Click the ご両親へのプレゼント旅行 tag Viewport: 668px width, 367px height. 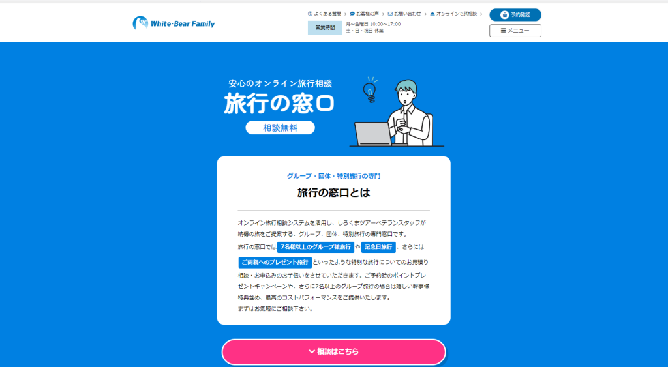point(275,262)
